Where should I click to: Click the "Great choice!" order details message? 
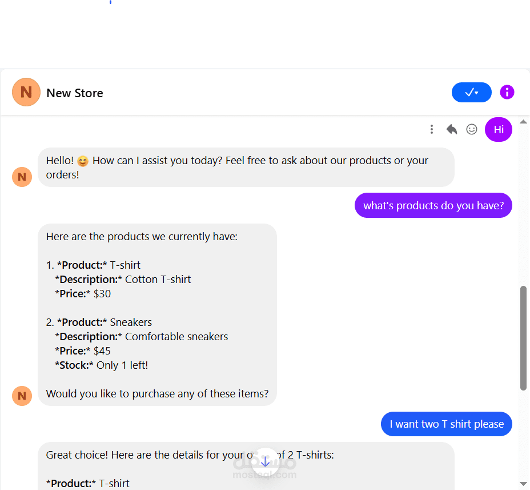point(246,466)
